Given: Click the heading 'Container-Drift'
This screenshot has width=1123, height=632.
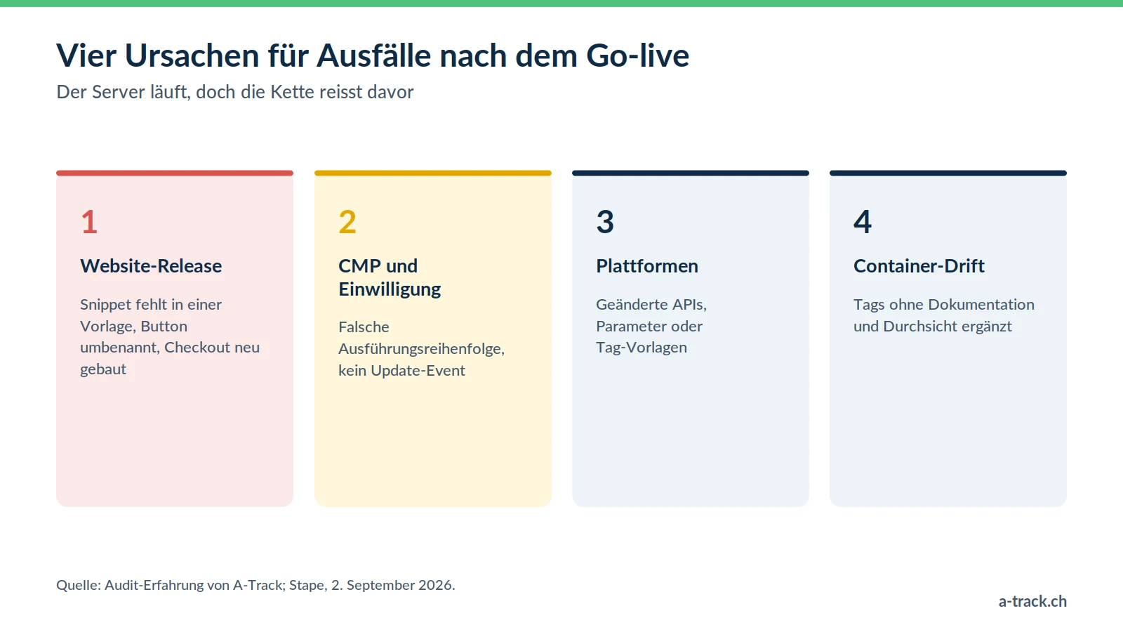Looking at the screenshot, I should [x=919, y=266].
